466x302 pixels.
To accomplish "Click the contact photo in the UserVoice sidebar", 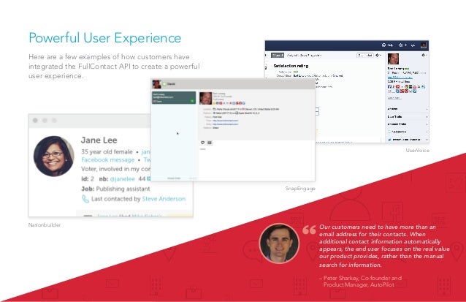I will pyautogui.click(x=393, y=59).
